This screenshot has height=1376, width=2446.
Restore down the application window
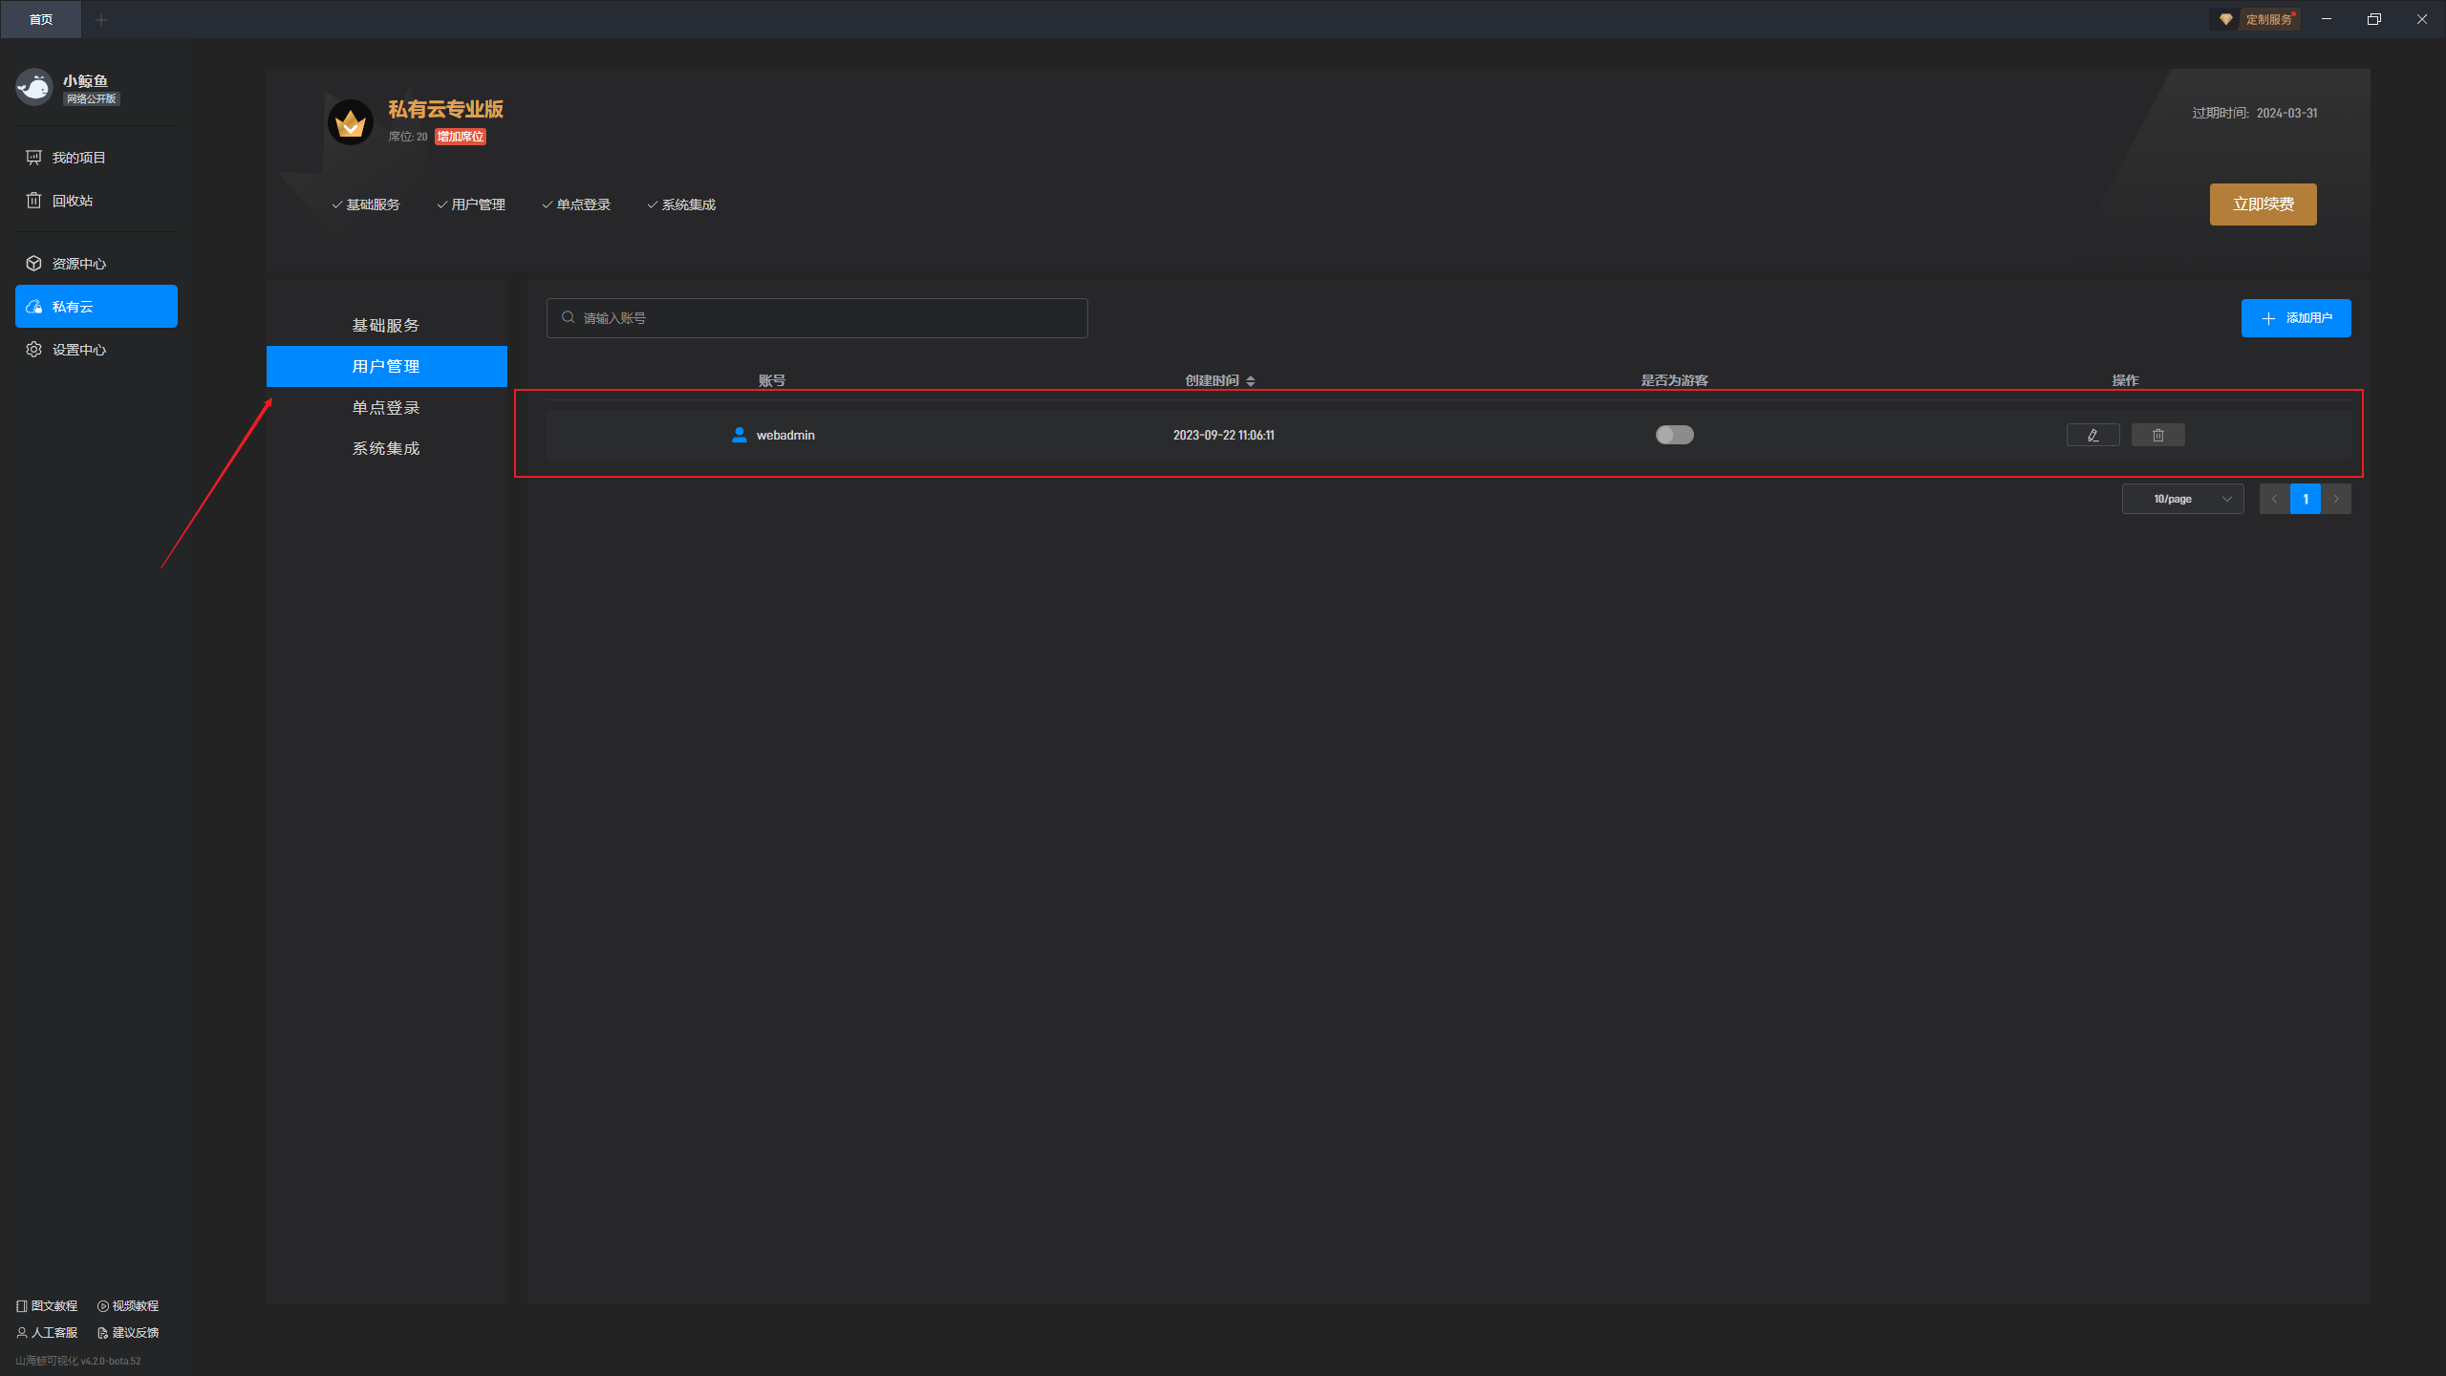pyautogui.click(x=2374, y=19)
